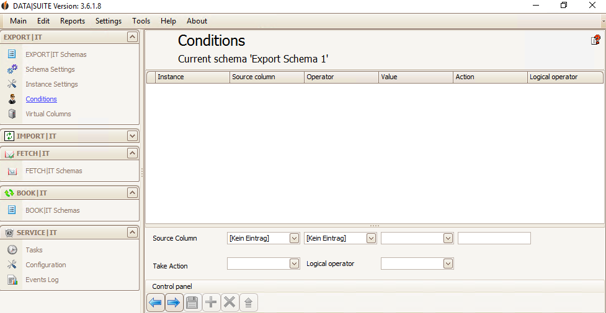Image resolution: width=606 pixels, height=313 pixels.
Task: Click the upload arrow icon in control panel
Action: pos(248,302)
